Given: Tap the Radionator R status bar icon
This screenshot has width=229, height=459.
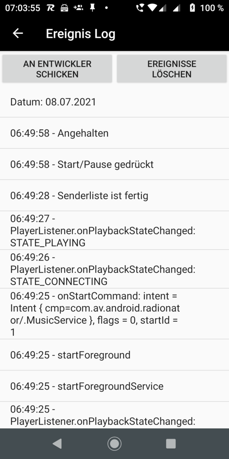Looking at the screenshot, I should (x=50, y=8).
